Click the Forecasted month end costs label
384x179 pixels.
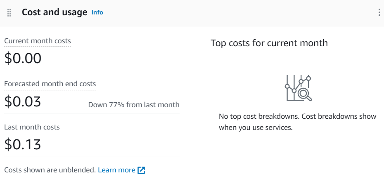tap(50, 84)
